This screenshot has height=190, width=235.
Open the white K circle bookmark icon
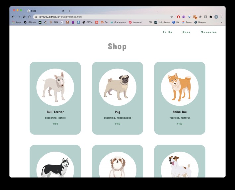(62, 22)
